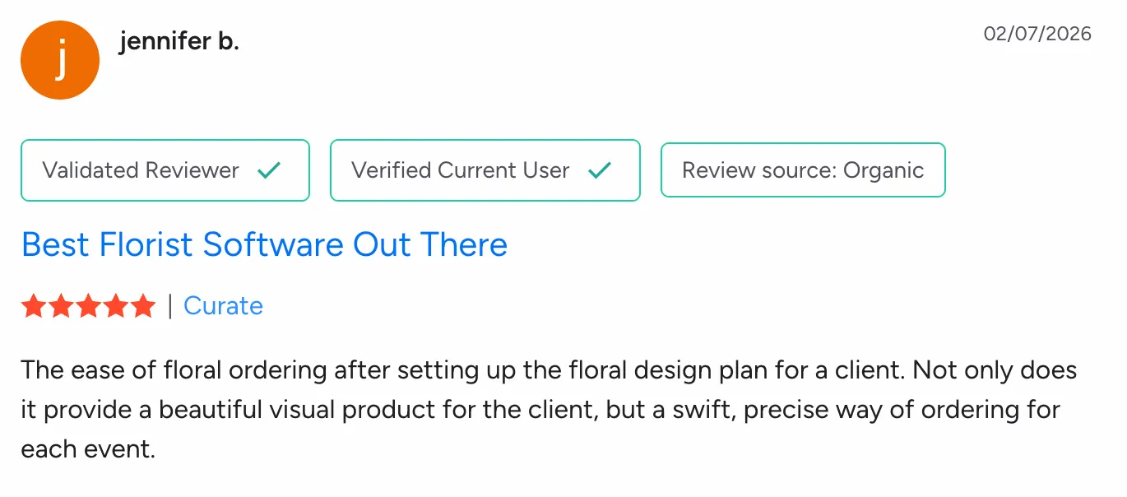Expand the Verified Current User details

[485, 170]
